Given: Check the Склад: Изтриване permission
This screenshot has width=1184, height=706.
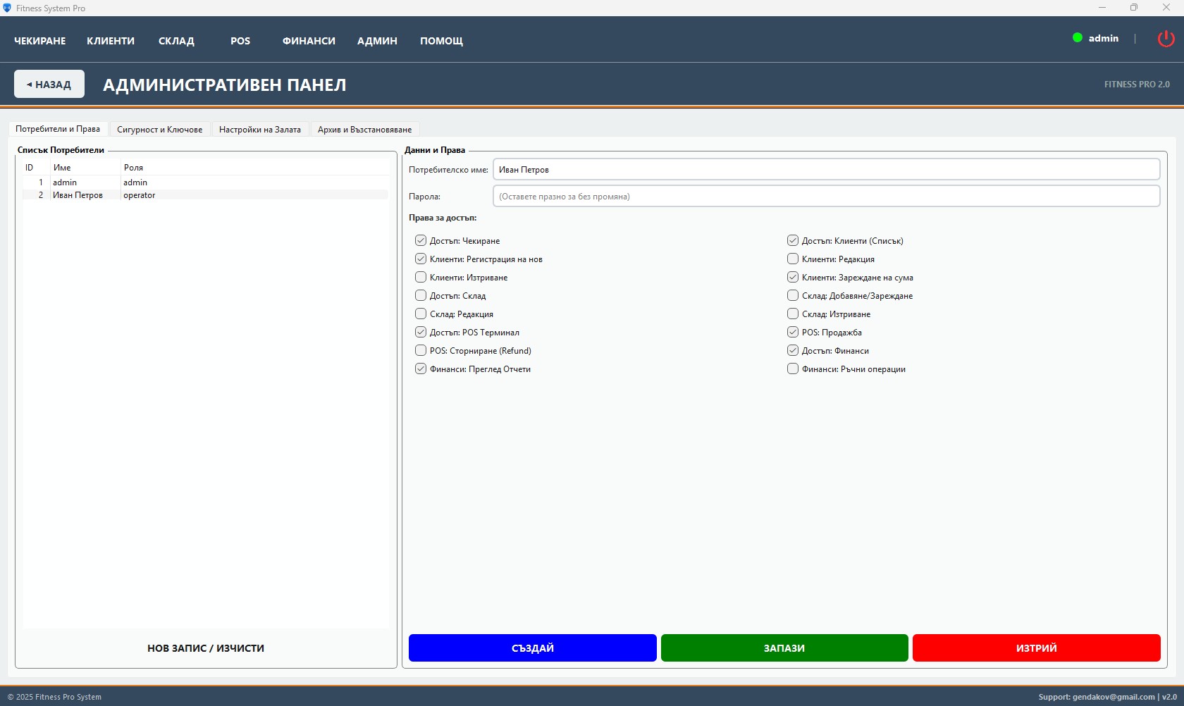Looking at the screenshot, I should click(793, 314).
